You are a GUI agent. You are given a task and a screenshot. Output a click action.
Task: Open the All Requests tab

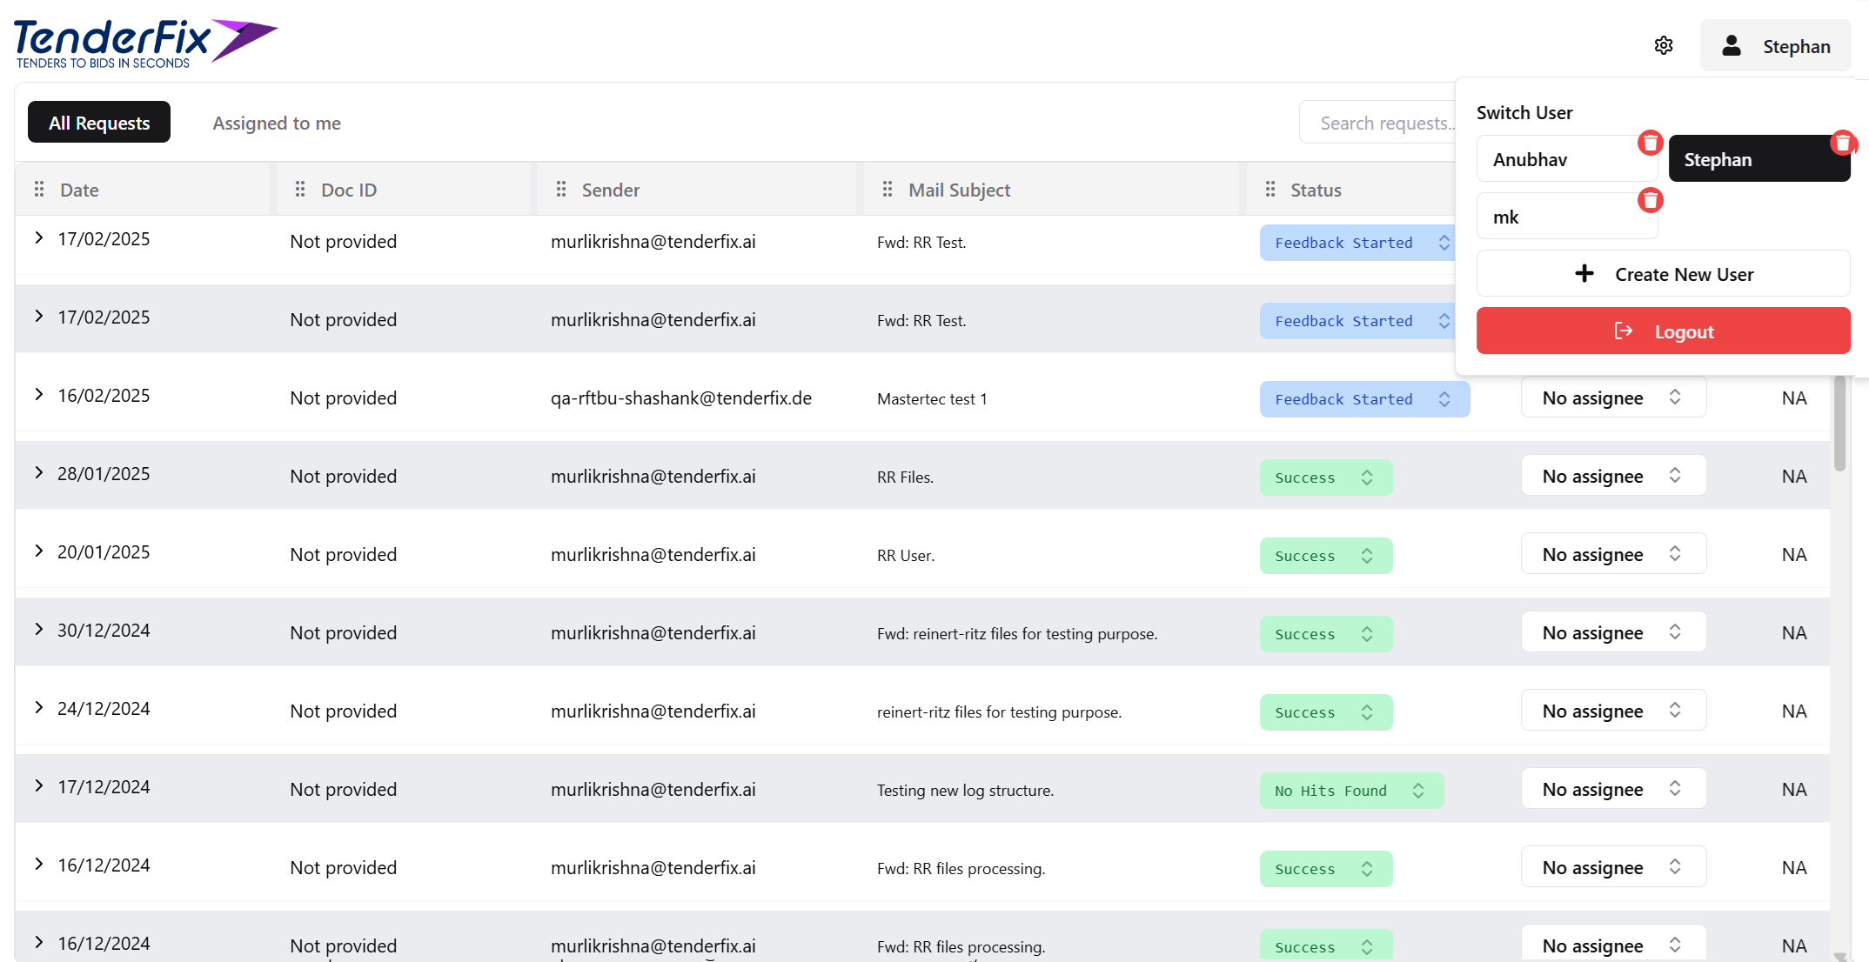point(99,122)
